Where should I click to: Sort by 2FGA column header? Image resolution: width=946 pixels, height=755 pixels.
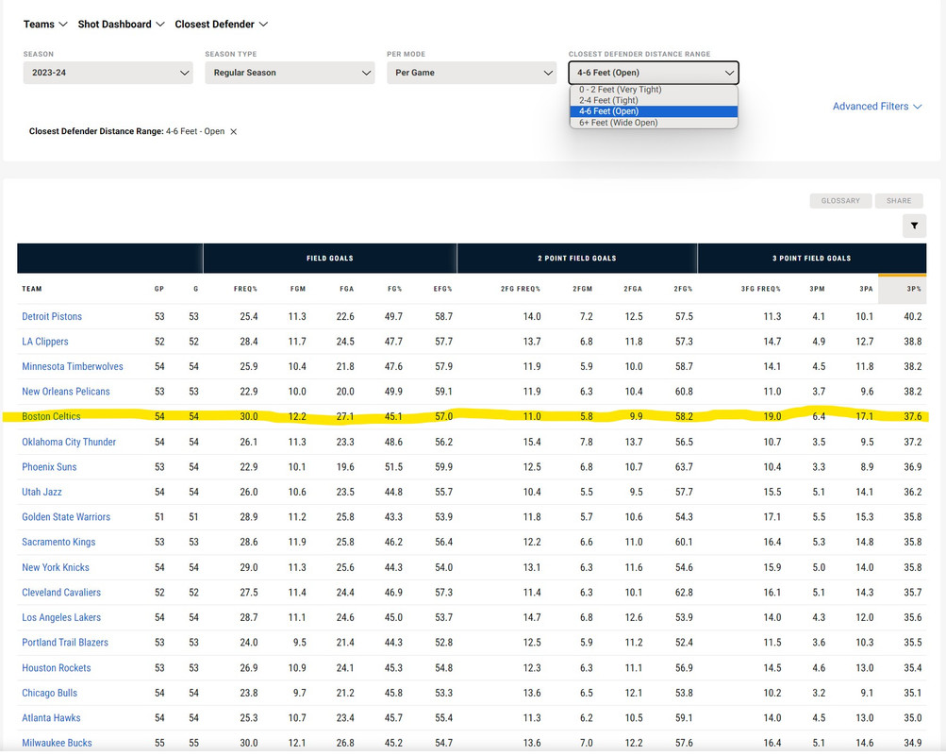click(x=633, y=289)
